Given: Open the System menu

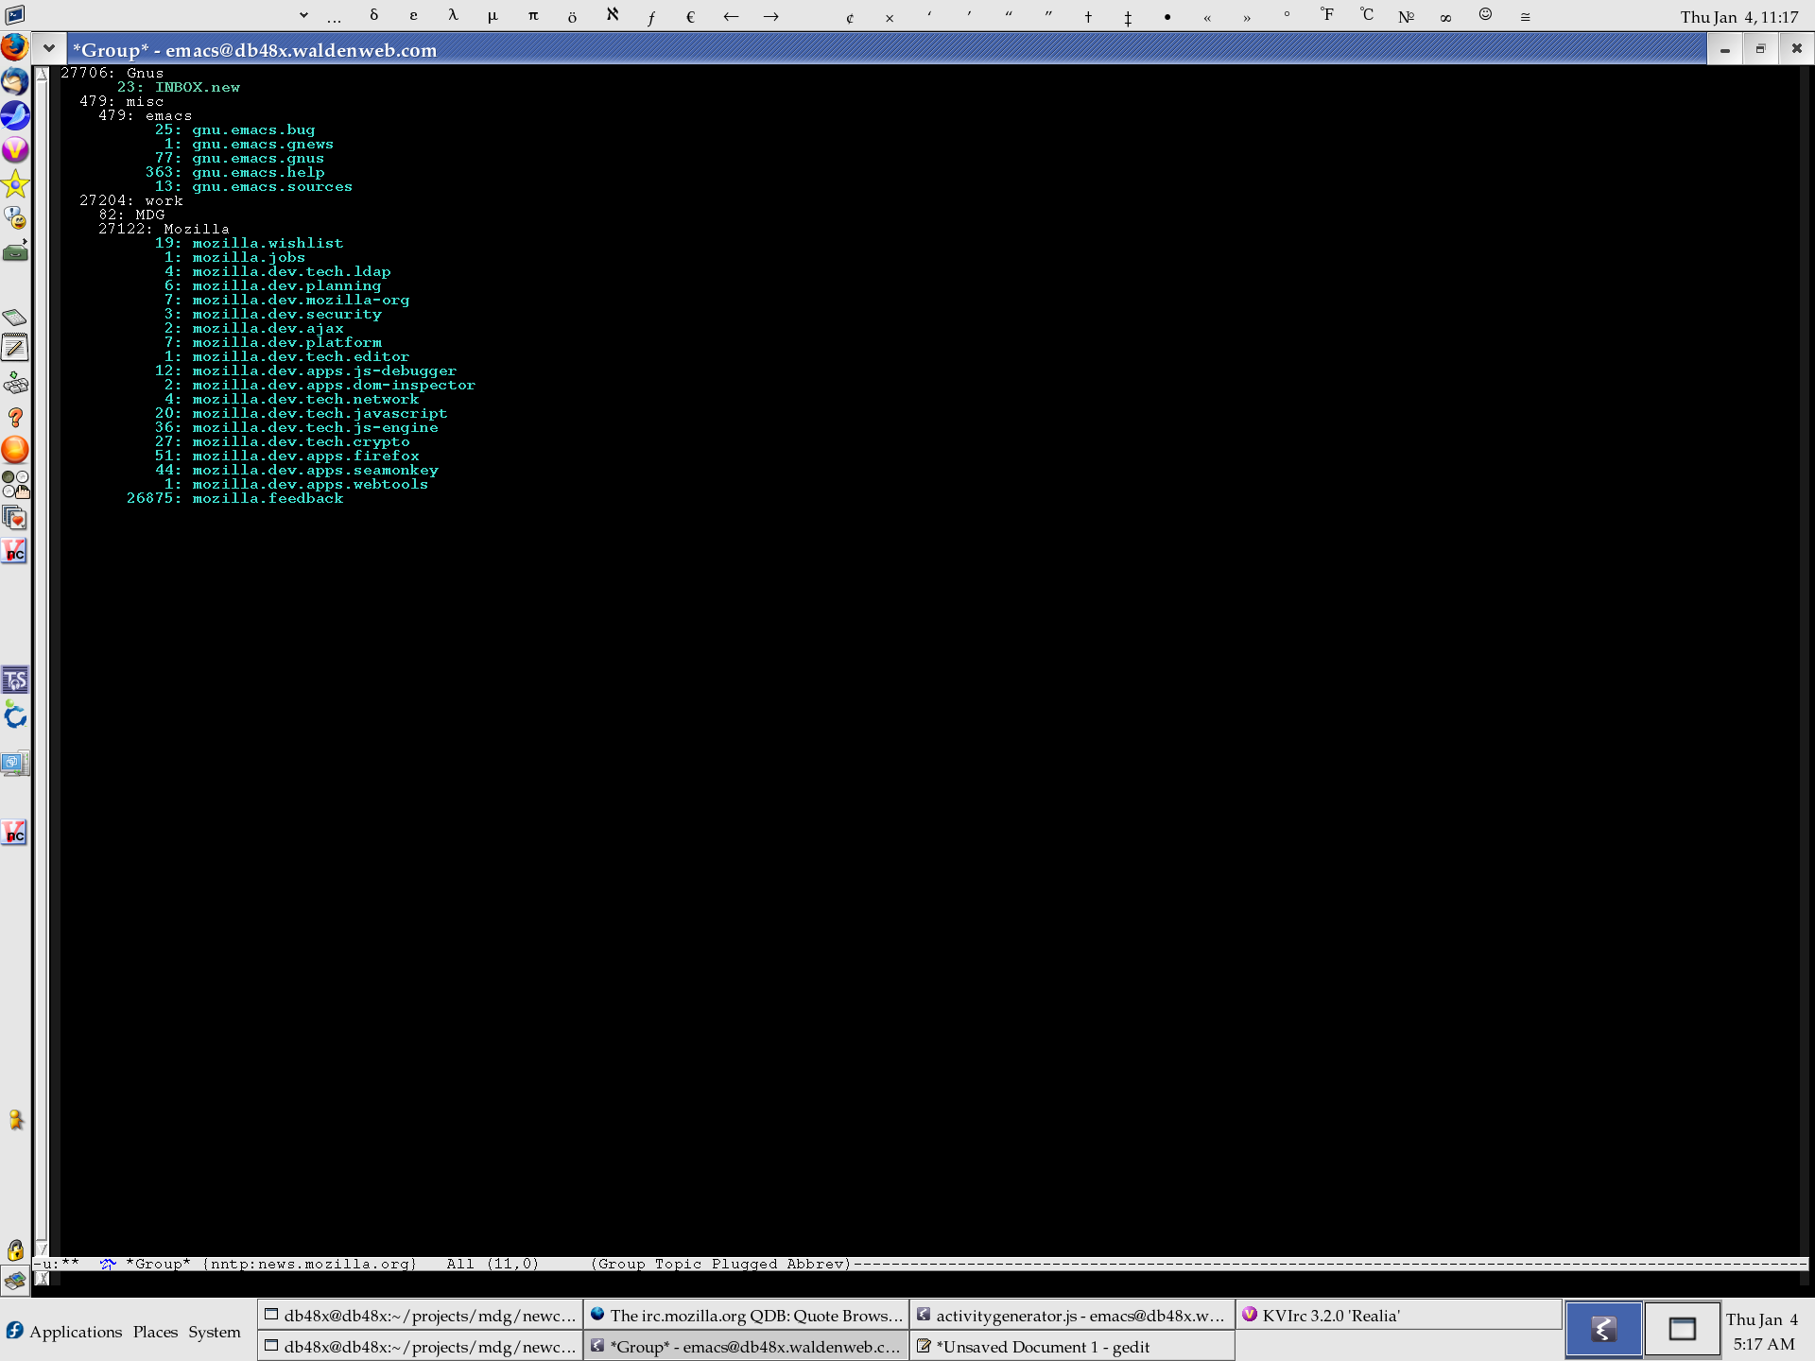Looking at the screenshot, I should click(215, 1331).
